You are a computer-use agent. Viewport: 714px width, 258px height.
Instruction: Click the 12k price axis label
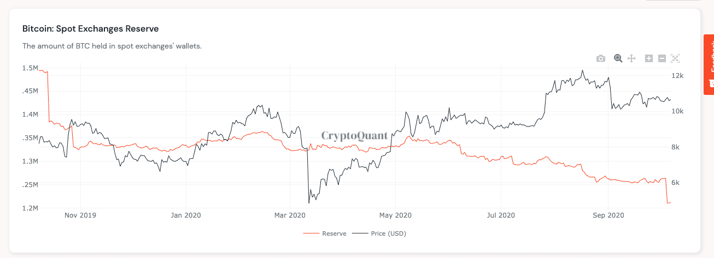point(677,75)
